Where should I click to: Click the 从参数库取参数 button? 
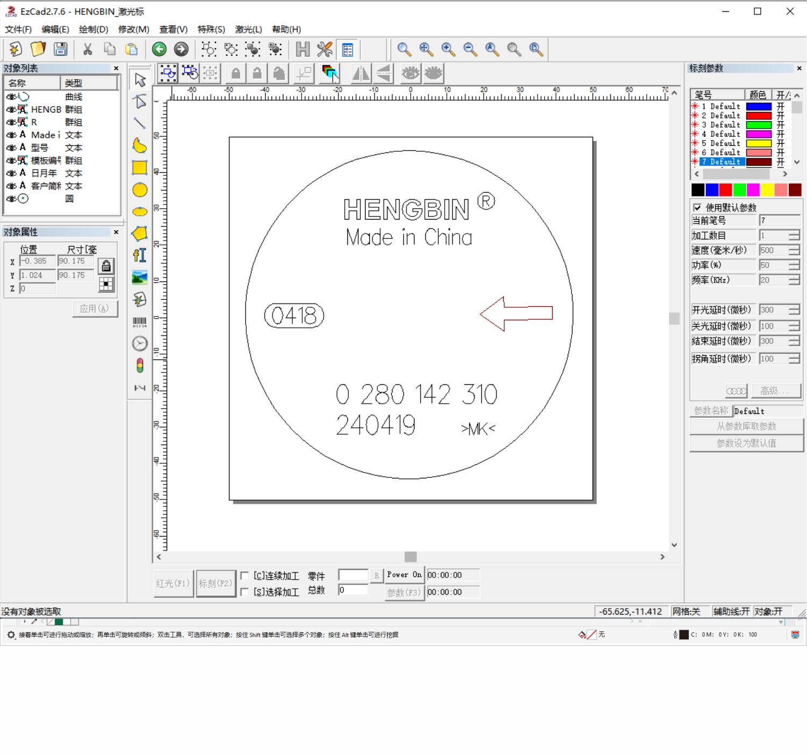click(746, 426)
